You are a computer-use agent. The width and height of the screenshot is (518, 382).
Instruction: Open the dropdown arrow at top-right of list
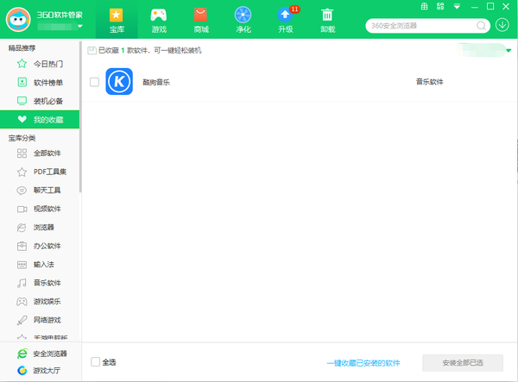(509, 51)
